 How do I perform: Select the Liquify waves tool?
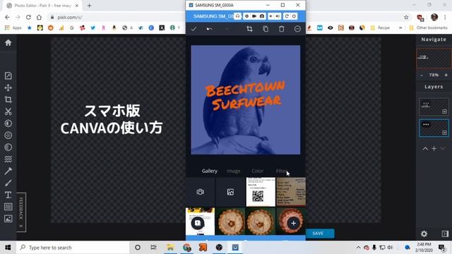pos(8,159)
